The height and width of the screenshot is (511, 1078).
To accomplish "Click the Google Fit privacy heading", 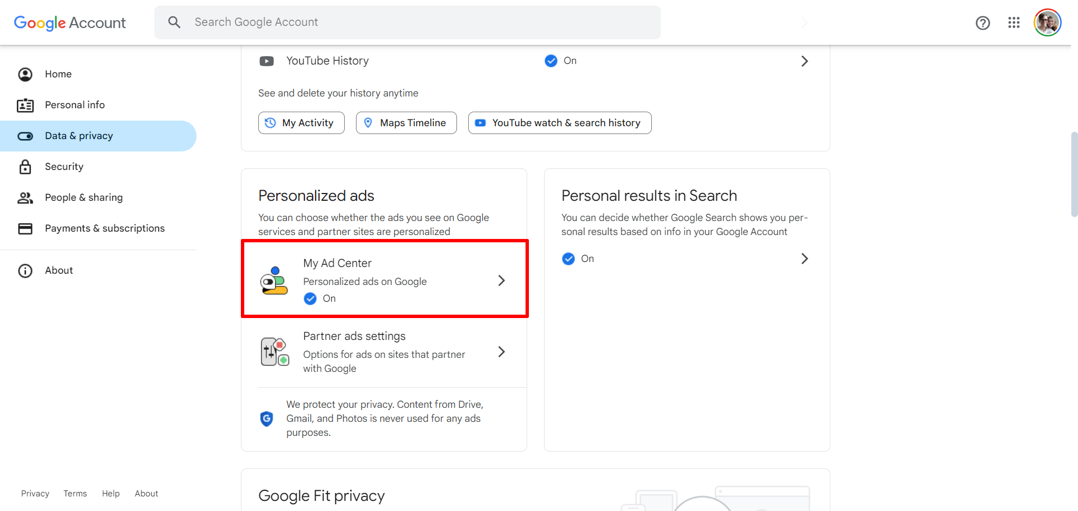I will tap(322, 496).
